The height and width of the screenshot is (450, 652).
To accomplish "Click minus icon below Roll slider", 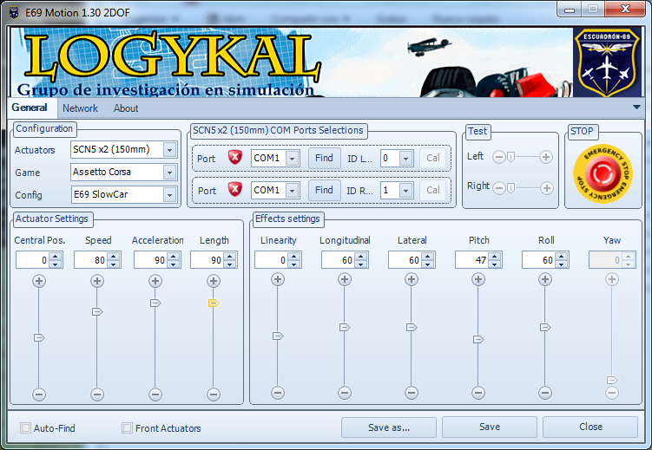I will (x=545, y=392).
